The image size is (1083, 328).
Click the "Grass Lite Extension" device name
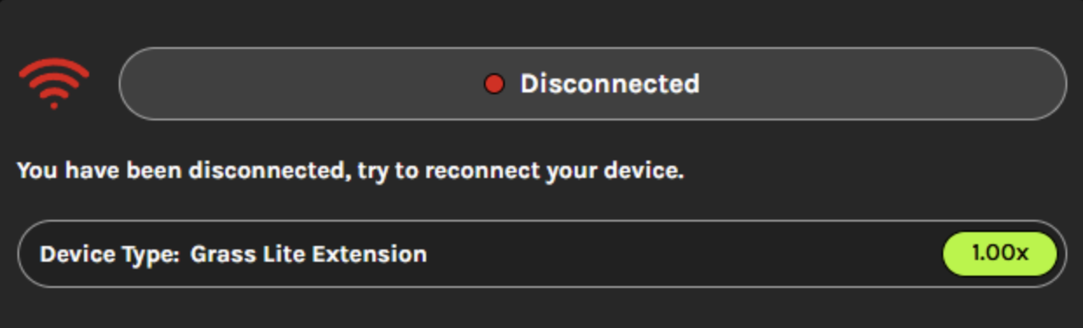click(308, 255)
